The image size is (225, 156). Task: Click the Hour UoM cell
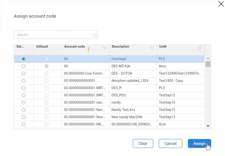pos(181,66)
